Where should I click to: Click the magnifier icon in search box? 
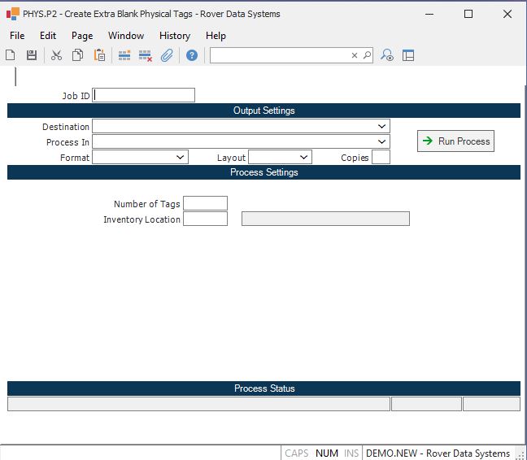point(367,55)
